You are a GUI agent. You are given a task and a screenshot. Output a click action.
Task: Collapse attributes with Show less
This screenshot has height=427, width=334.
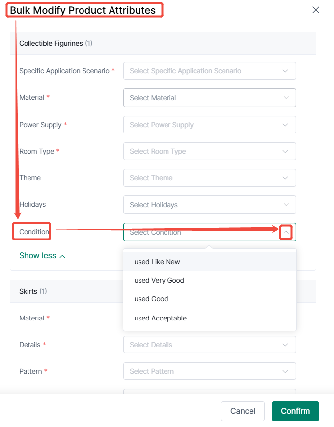point(42,256)
